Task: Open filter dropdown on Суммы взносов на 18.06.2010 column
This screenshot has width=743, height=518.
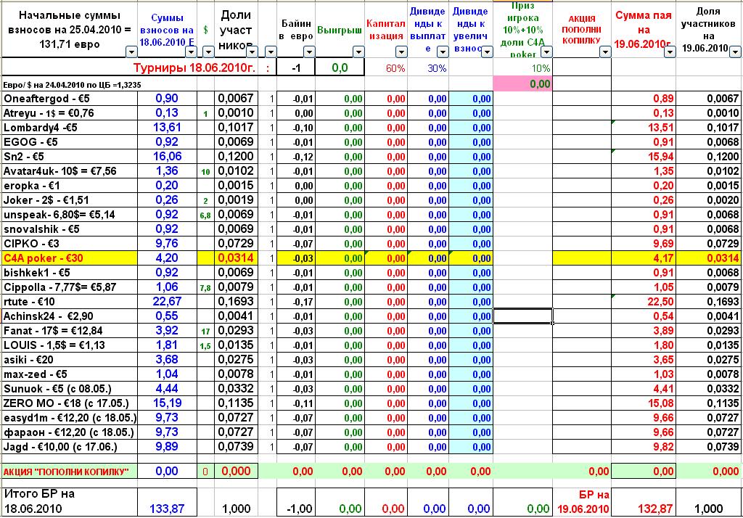Action: click(x=191, y=52)
